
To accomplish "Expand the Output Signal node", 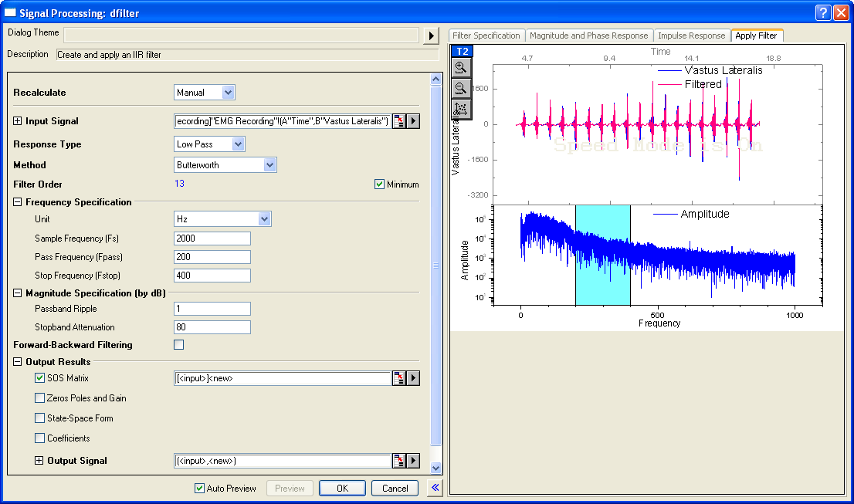I will tap(39, 461).
